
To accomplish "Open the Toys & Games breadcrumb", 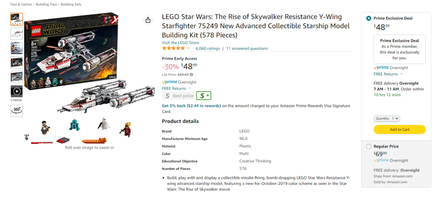I will tap(21, 4).
